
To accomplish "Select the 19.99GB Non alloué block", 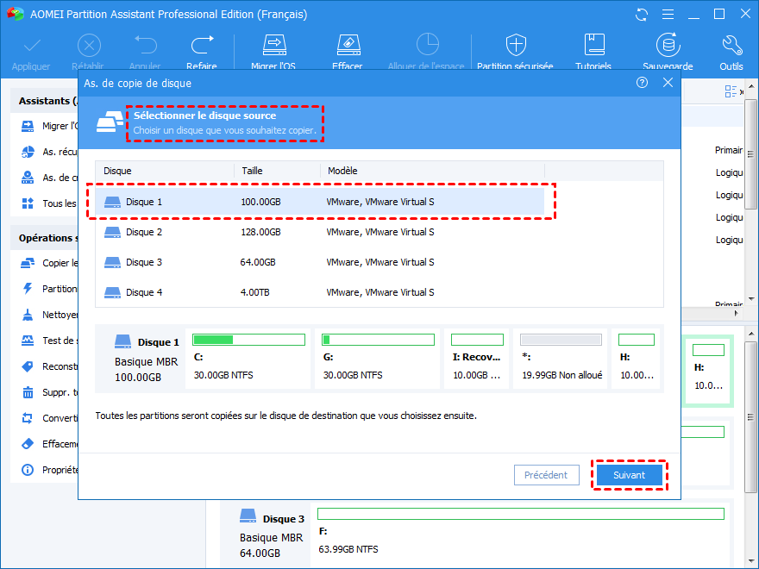I will point(561,359).
